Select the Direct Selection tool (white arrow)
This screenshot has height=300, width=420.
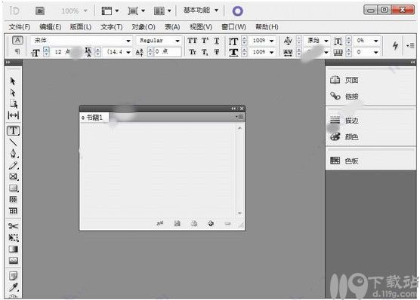13,93
